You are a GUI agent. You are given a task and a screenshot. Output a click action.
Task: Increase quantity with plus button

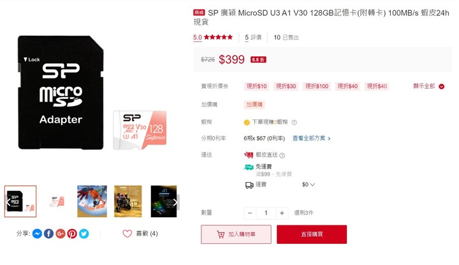pos(282,213)
